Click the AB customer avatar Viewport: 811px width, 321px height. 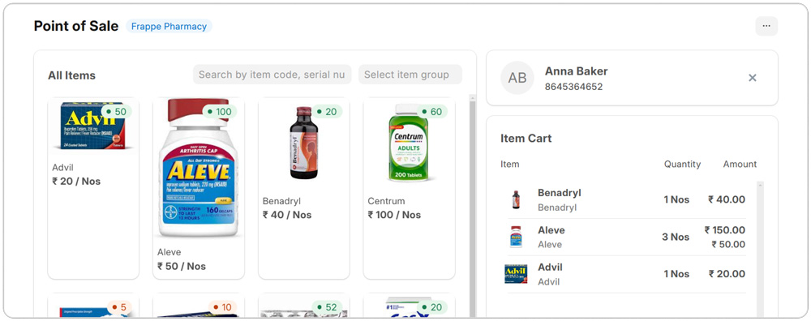pyautogui.click(x=517, y=78)
